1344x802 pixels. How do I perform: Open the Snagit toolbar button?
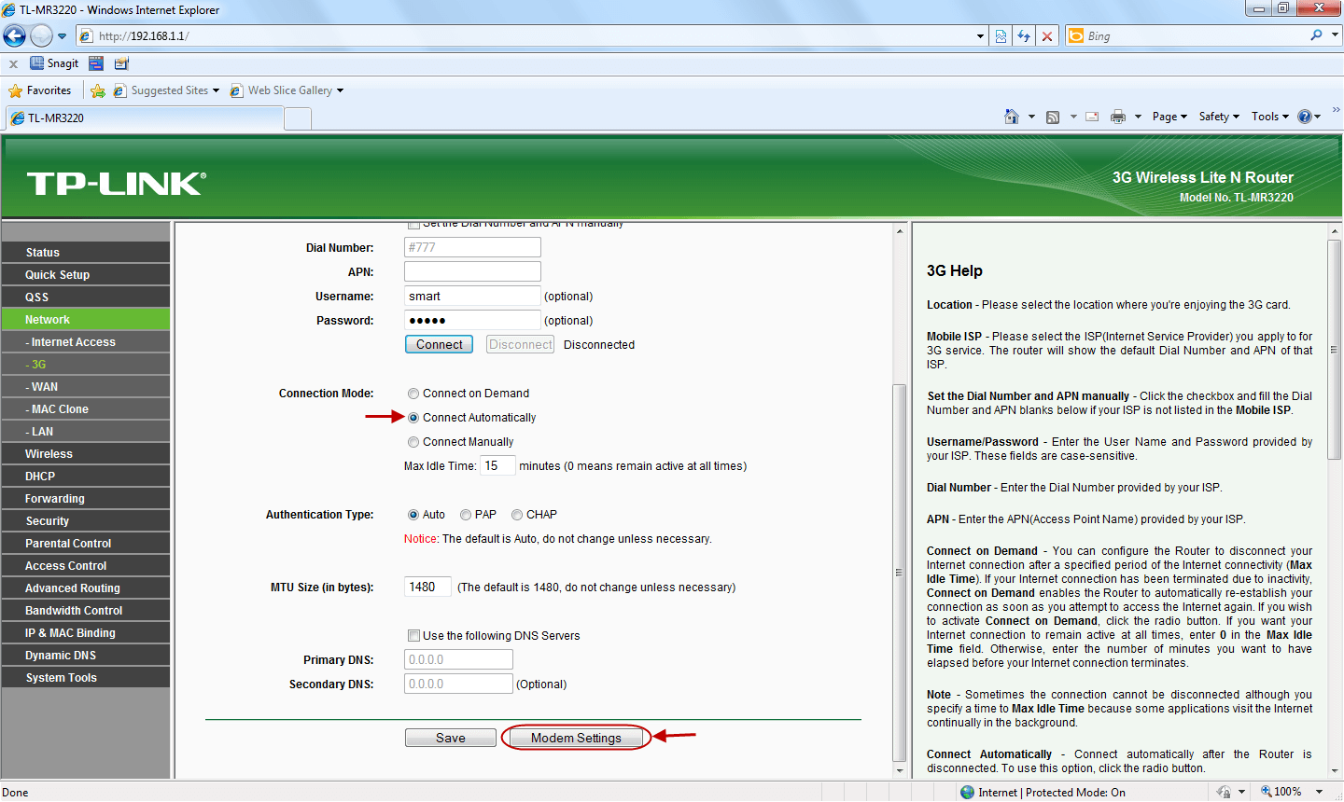(54, 63)
